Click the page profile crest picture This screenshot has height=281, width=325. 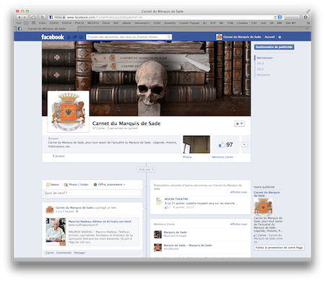[x=69, y=112]
